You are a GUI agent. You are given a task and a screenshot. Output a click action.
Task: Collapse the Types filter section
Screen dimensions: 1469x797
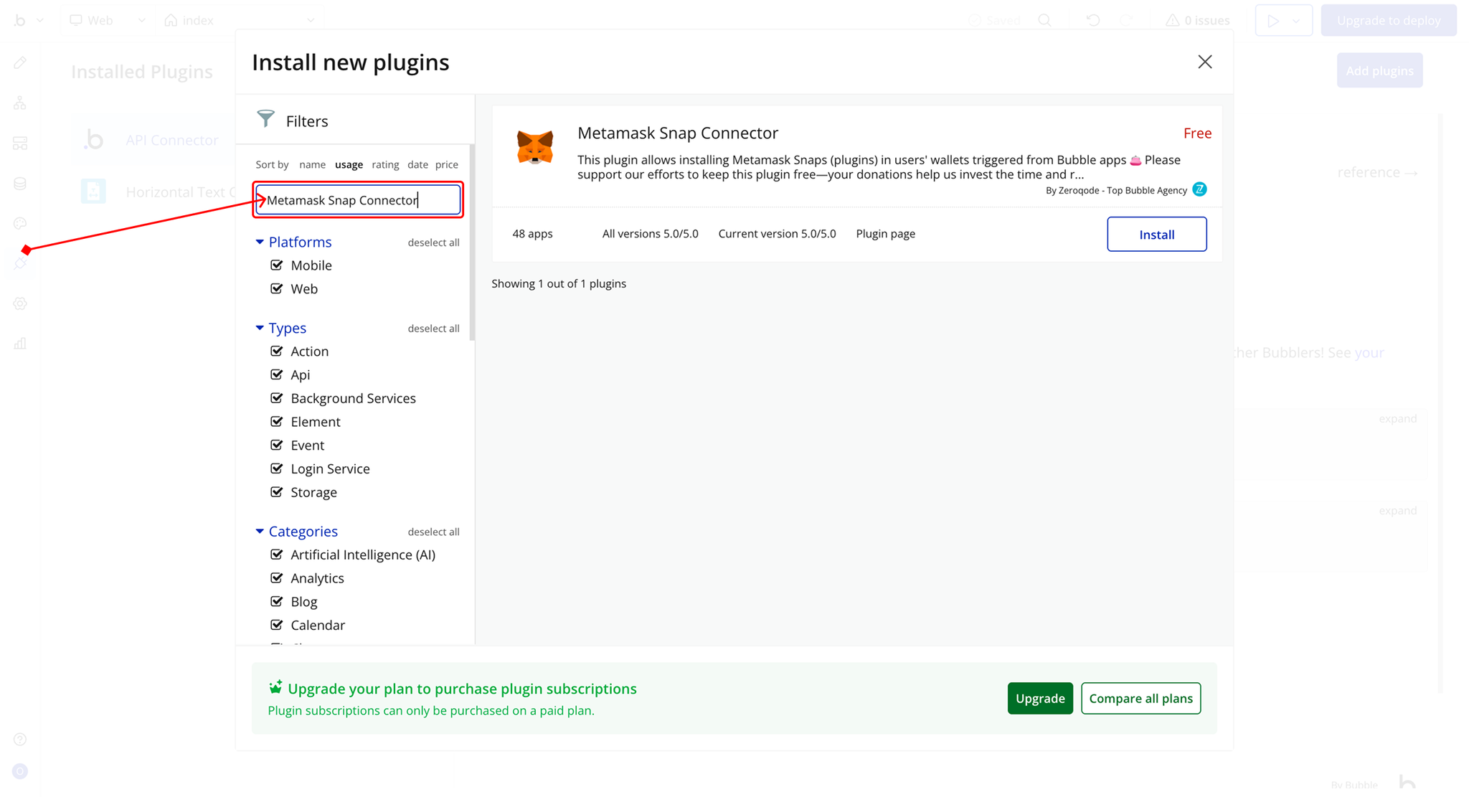pyautogui.click(x=260, y=328)
